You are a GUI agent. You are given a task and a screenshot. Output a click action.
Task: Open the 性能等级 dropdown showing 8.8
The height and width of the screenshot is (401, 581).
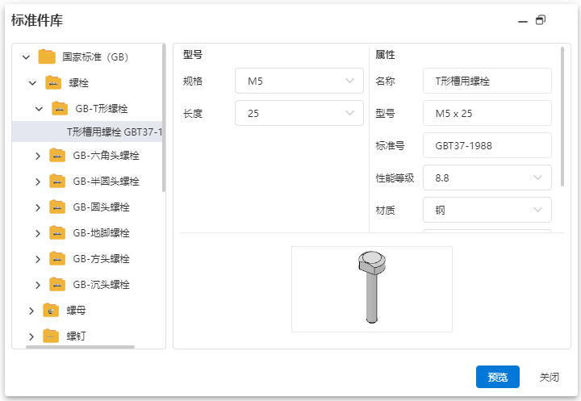pyautogui.click(x=487, y=178)
